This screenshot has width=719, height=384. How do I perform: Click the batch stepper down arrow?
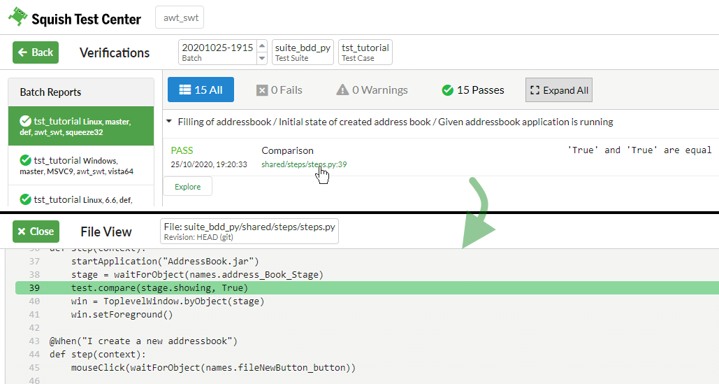click(x=262, y=58)
